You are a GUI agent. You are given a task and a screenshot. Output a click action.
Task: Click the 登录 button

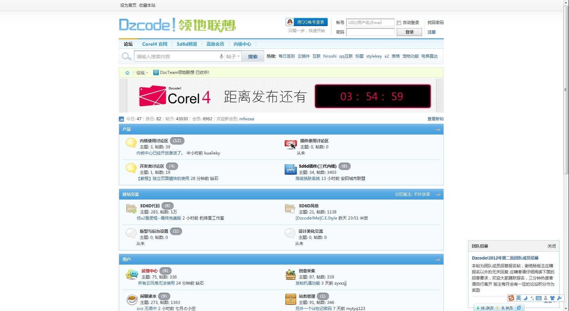(410, 32)
